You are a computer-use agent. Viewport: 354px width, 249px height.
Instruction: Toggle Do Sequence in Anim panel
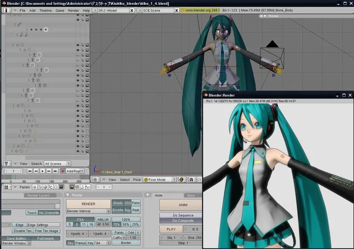pos(183,215)
